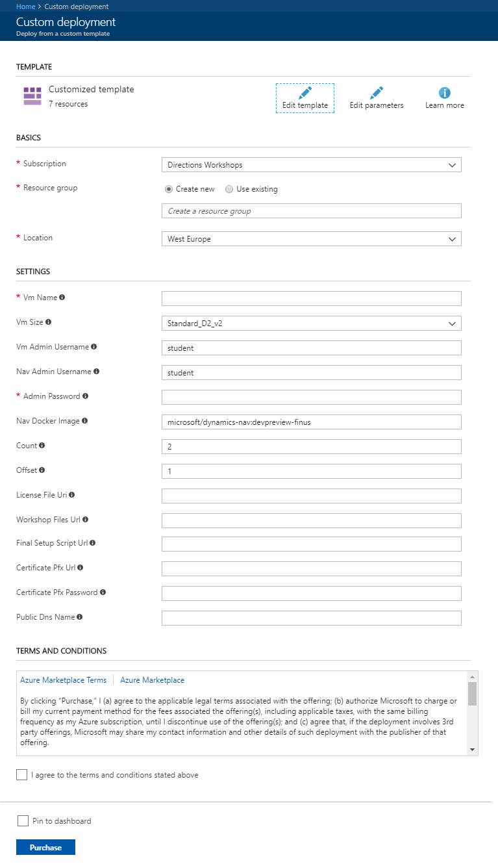
Task: Open the Subscription dropdown
Action: tap(311, 165)
